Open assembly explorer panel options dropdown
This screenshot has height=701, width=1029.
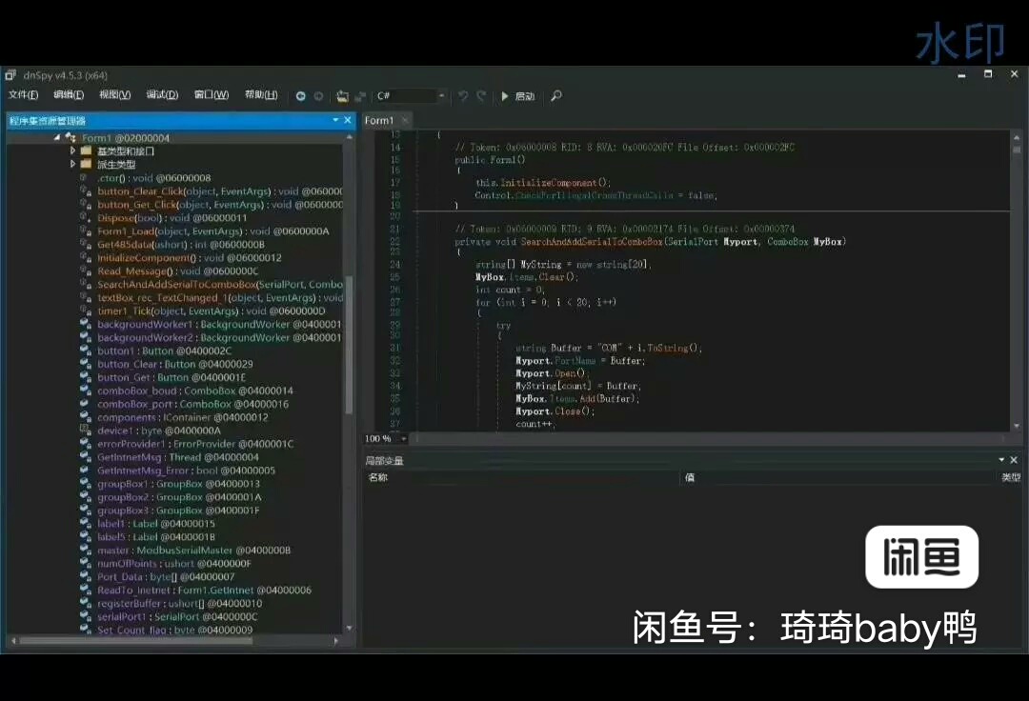point(335,120)
